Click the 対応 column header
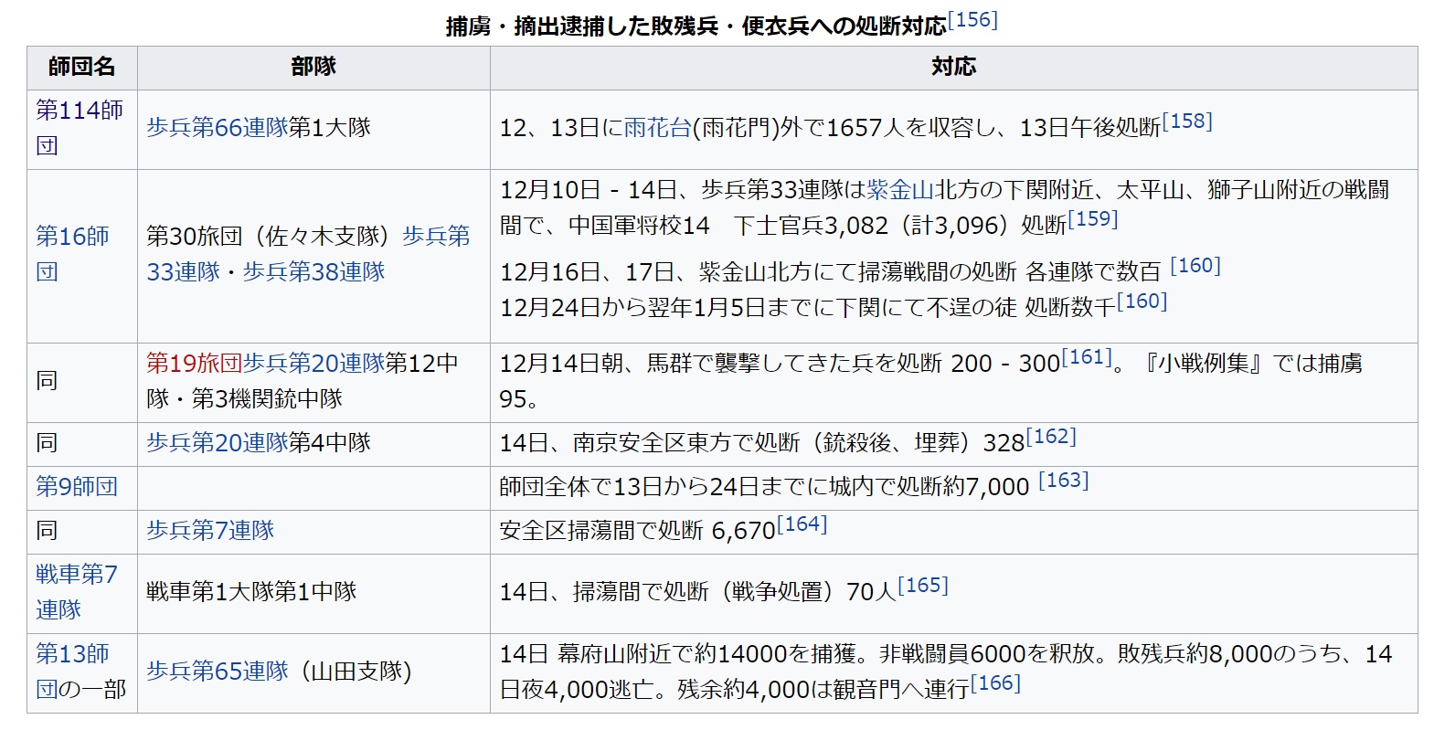The width and height of the screenshot is (1434, 730). coord(953,67)
